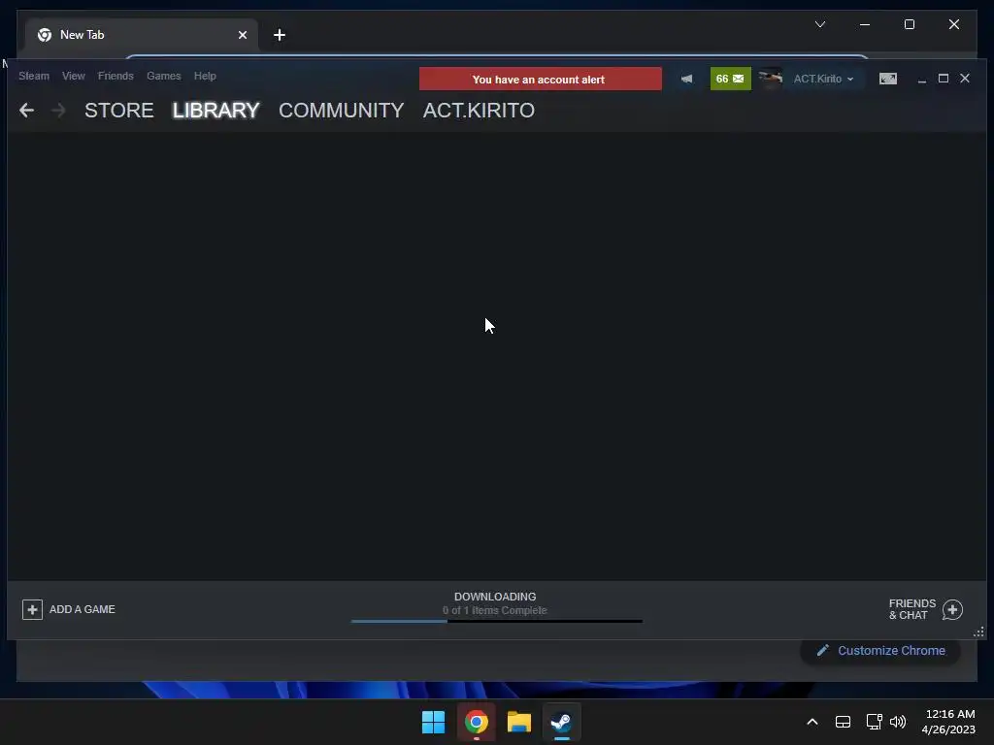994x745 pixels.
Task: Open the Help menu
Action: tap(205, 76)
